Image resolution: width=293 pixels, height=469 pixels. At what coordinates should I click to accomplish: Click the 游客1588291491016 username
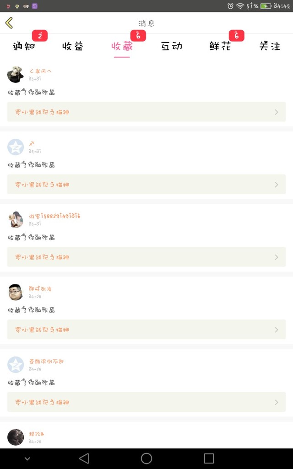55,216
